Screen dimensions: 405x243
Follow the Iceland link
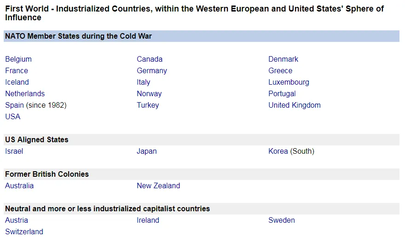pyautogui.click(x=17, y=82)
